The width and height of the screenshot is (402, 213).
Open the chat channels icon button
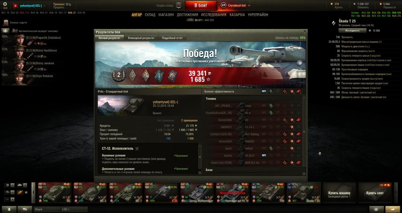coord(25,209)
